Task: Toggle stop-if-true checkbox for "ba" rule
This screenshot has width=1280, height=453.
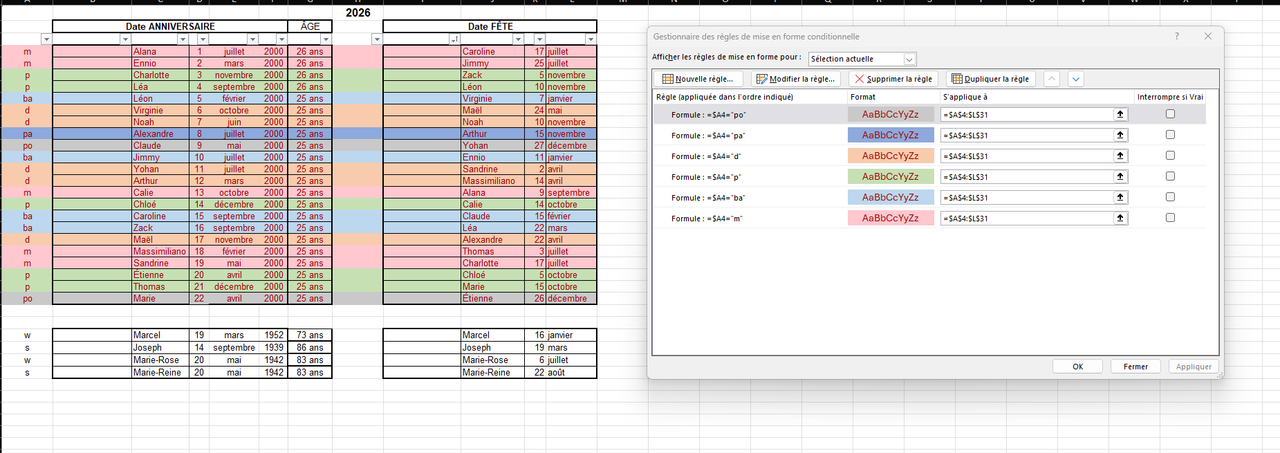Action: pos(1170,197)
